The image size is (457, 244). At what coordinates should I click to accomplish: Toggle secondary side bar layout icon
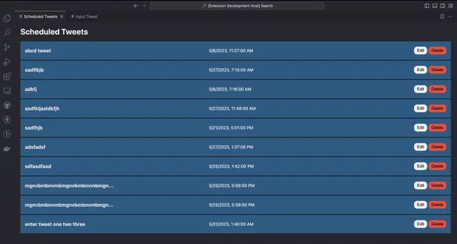[x=442, y=6]
